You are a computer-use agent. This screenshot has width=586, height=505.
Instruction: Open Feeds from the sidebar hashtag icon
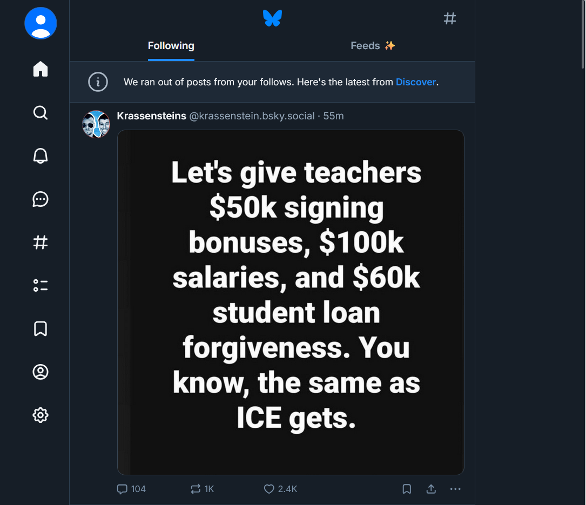click(41, 242)
